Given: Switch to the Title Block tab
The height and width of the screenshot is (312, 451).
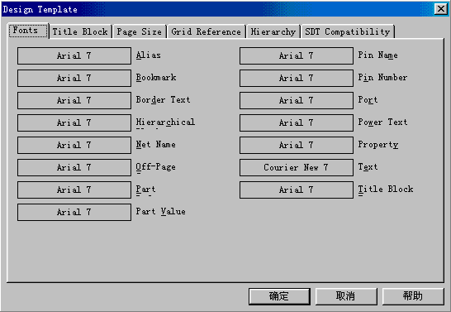Looking at the screenshot, I should pyautogui.click(x=80, y=31).
